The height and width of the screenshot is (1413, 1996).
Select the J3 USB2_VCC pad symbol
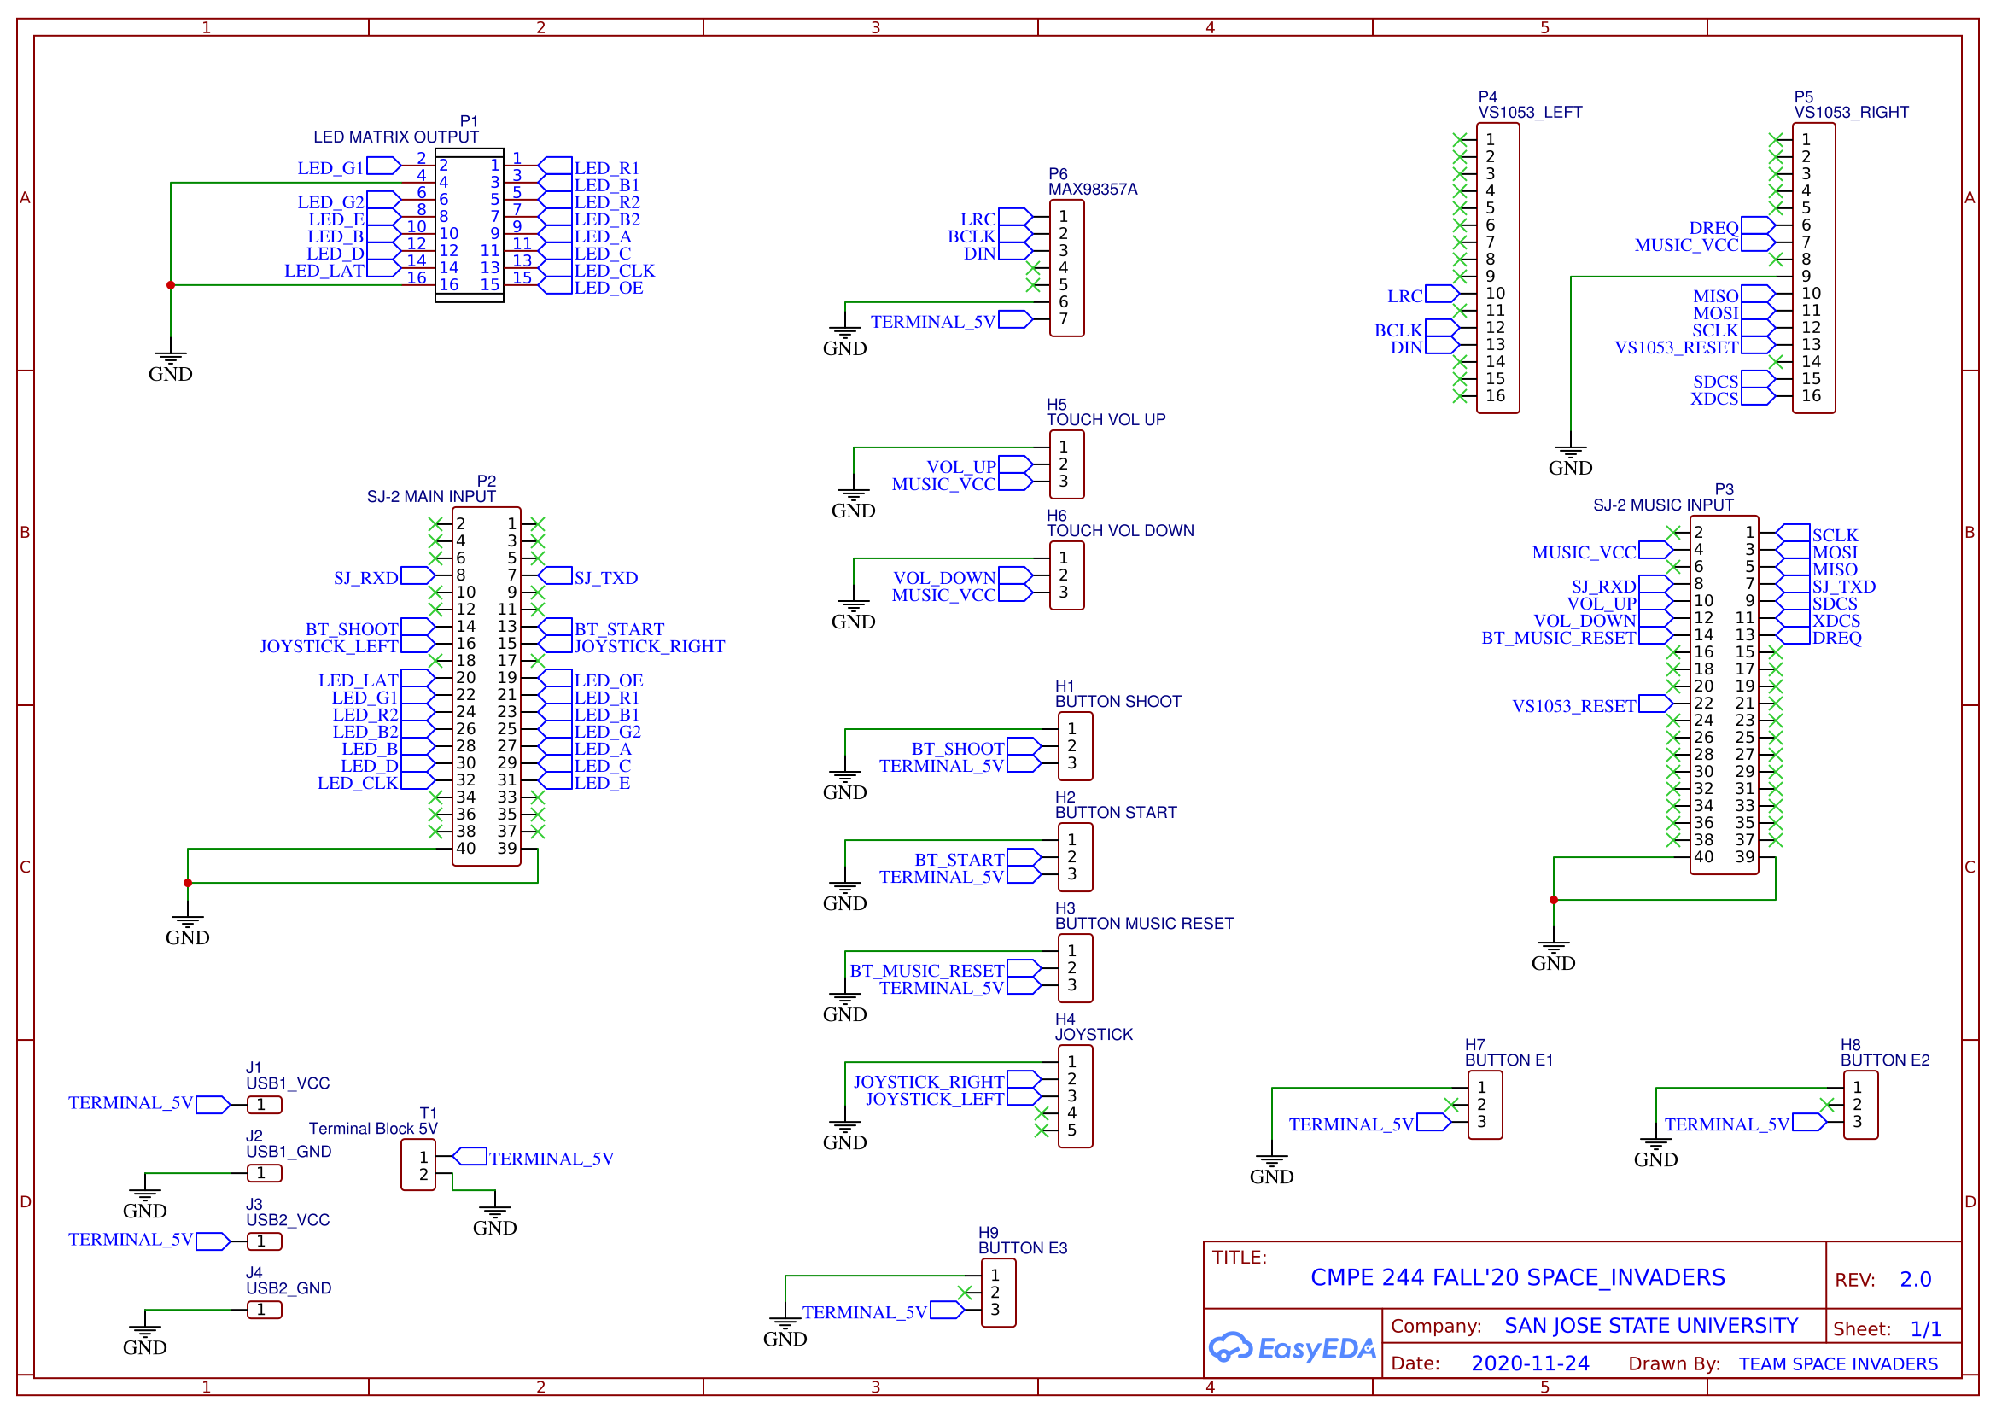coord(265,1241)
